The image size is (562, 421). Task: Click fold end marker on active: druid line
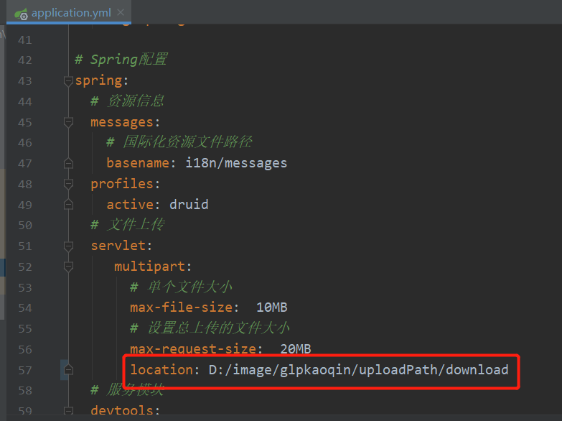click(x=68, y=205)
